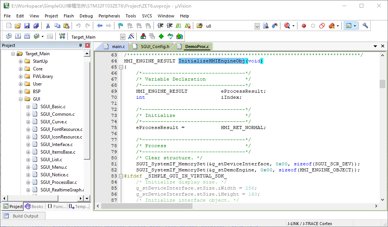Open the Pack Installer icon

(x=179, y=37)
